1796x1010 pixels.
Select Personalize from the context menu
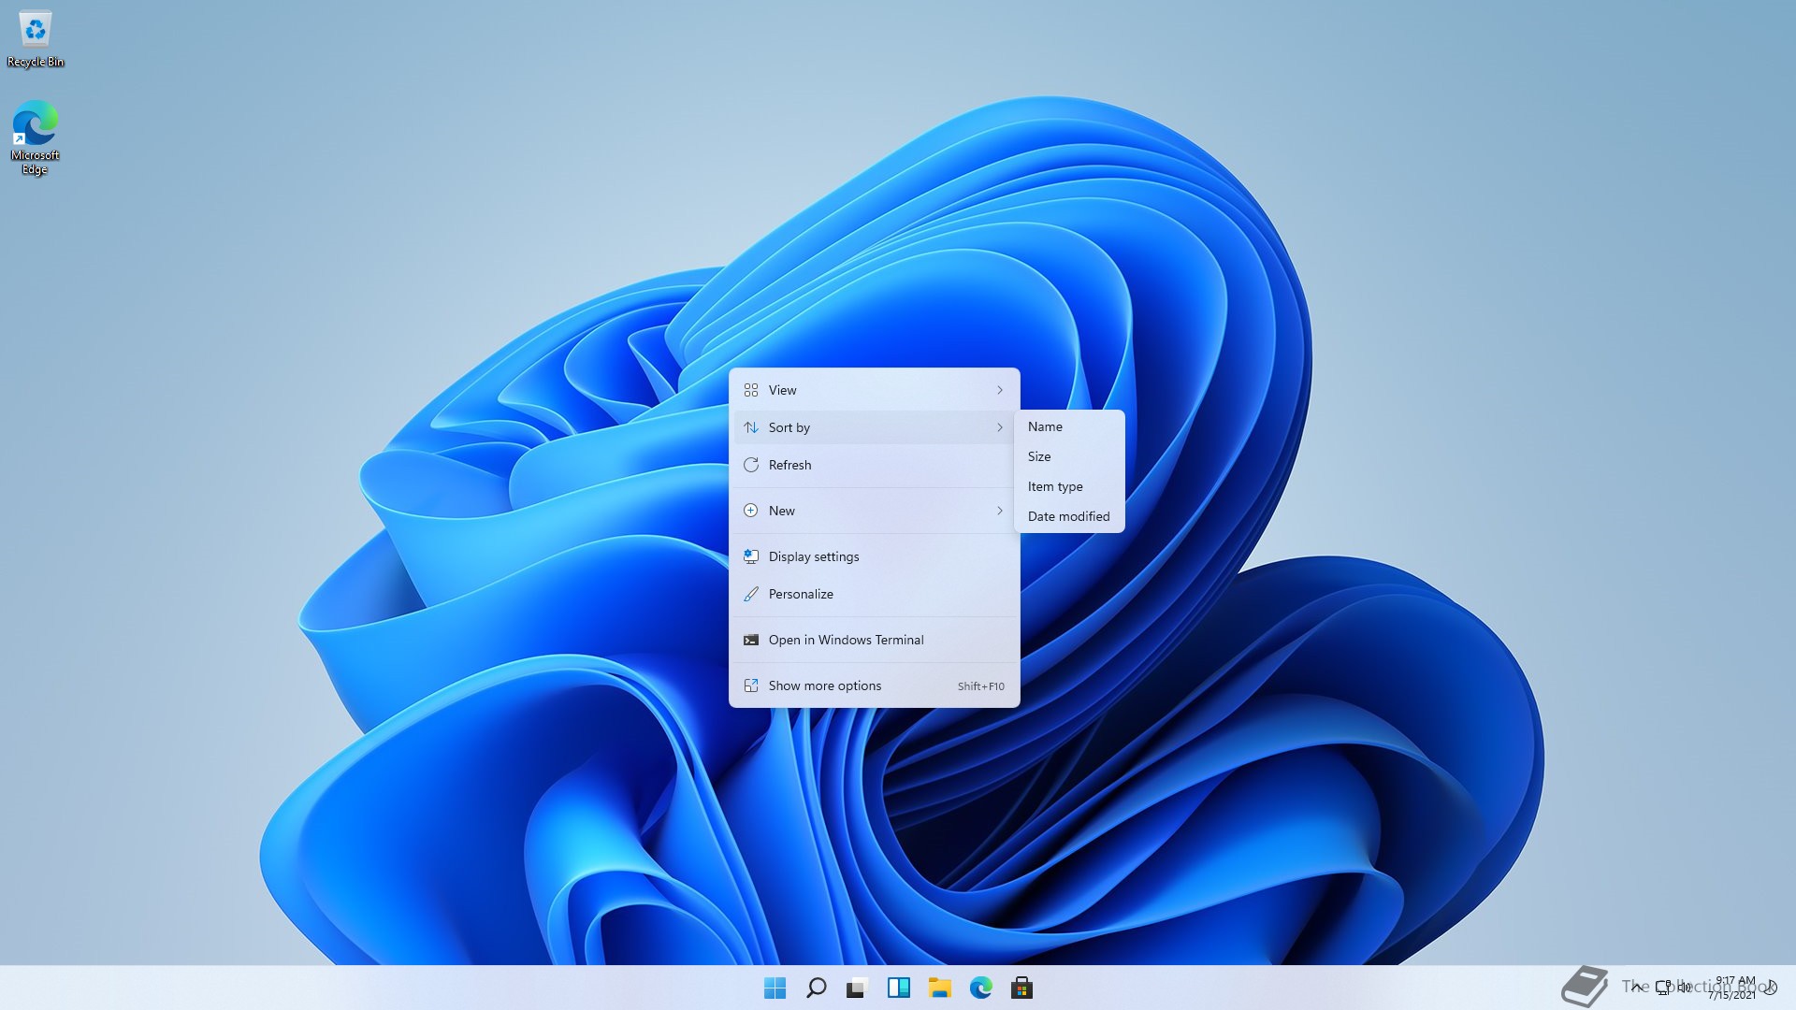click(x=874, y=594)
